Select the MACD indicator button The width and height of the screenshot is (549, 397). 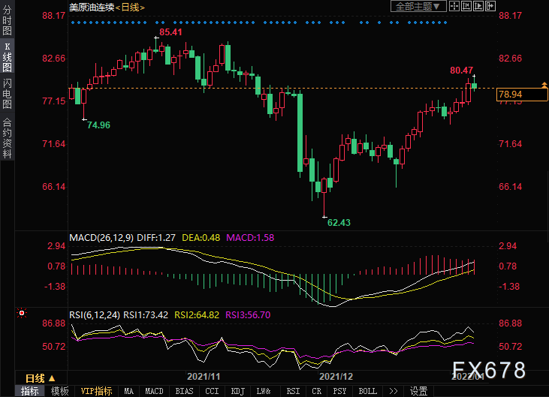pyautogui.click(x=154, y=391)
